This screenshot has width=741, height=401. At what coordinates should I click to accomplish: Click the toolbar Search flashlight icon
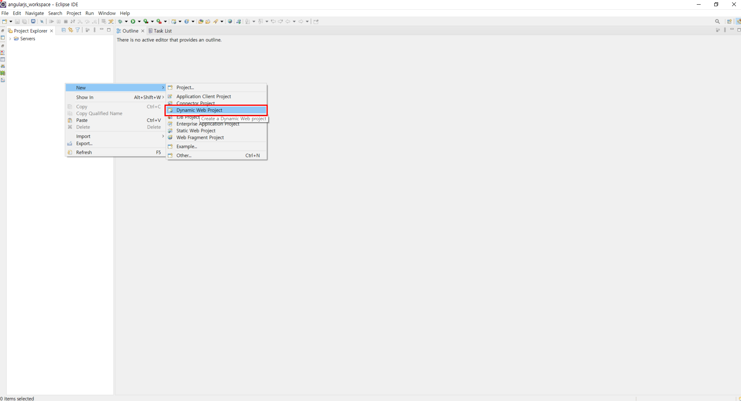(x=215, y=21)
